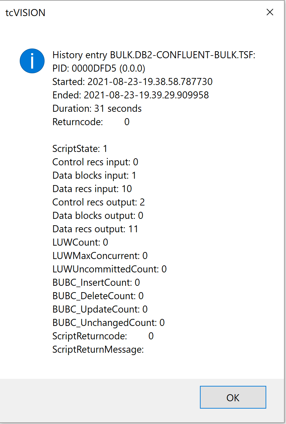Click the PID 0000DFD5 line
Screen dimensions: 286x424
[x=99, y=68]
